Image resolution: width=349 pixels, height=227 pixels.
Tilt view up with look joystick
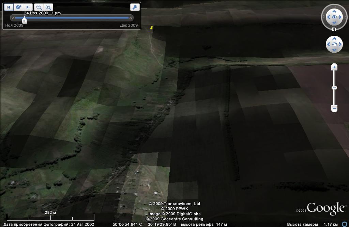click(334, 10)
